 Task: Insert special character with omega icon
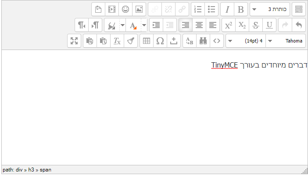pyautogui.click(x=160, y=41)
